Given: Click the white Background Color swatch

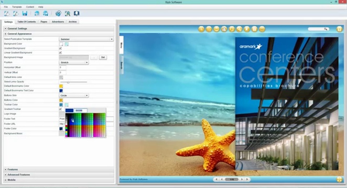Looking at the screenshot, I should [x=61, y=44].
